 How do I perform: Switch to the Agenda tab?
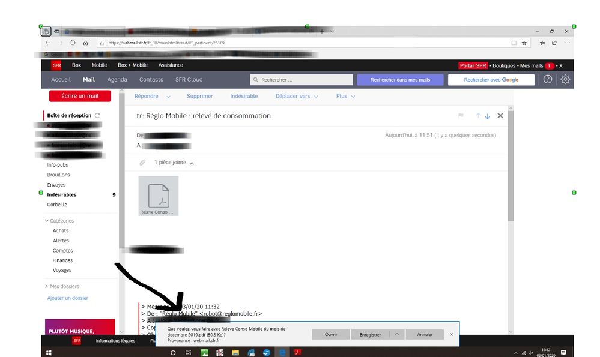pos(117,80)
